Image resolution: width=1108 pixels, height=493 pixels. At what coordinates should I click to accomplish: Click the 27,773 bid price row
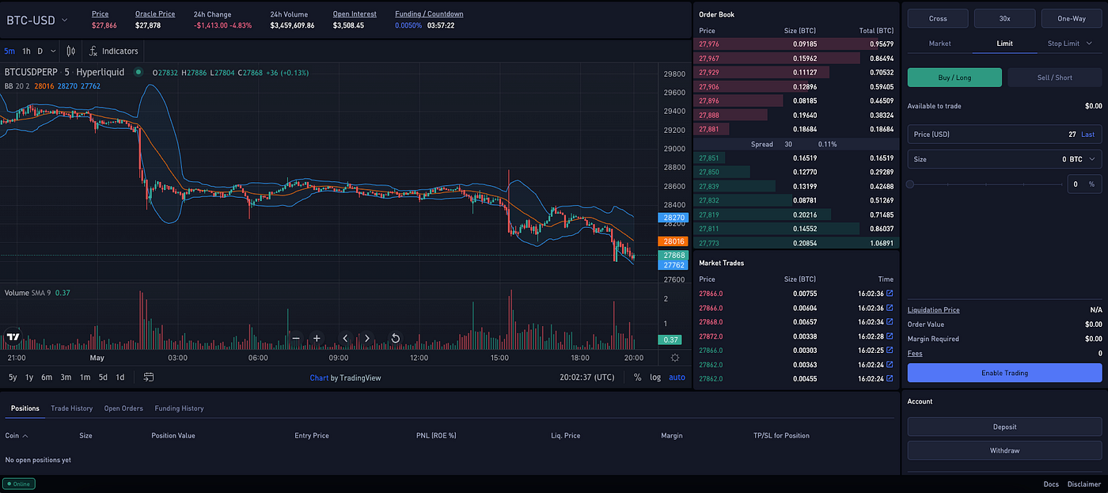(x=795, y=243)
